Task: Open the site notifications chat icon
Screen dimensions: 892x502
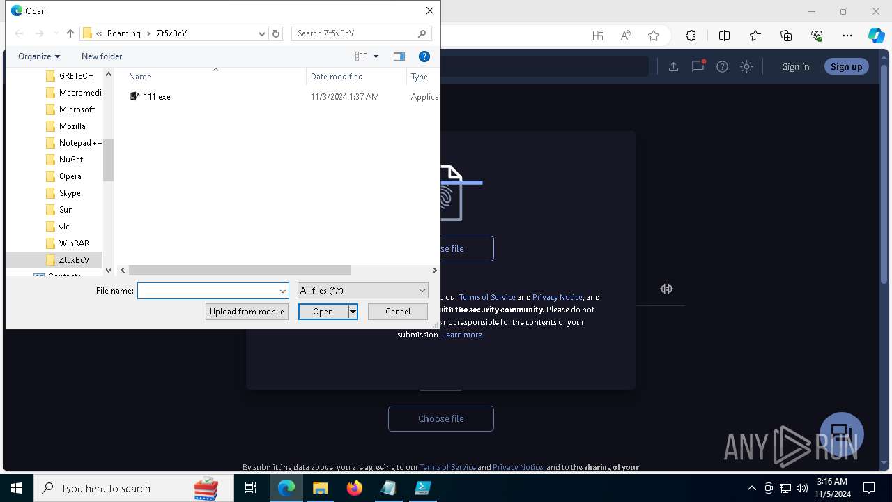Action: pyautogui.click(x=698, y=66)
